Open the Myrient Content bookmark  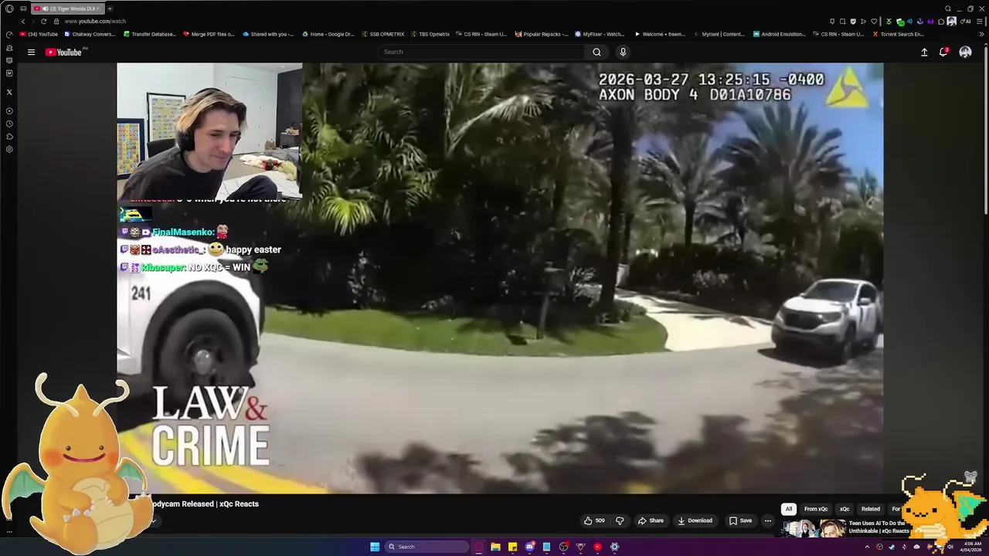719,34
